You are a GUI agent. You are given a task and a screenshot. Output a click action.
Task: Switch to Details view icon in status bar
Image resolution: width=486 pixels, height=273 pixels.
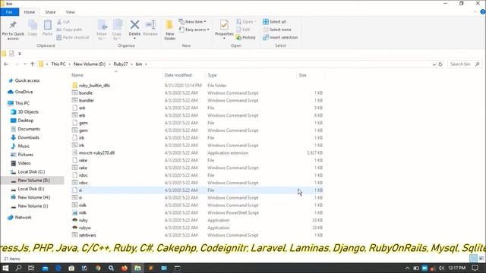click(x=473, y=258)
